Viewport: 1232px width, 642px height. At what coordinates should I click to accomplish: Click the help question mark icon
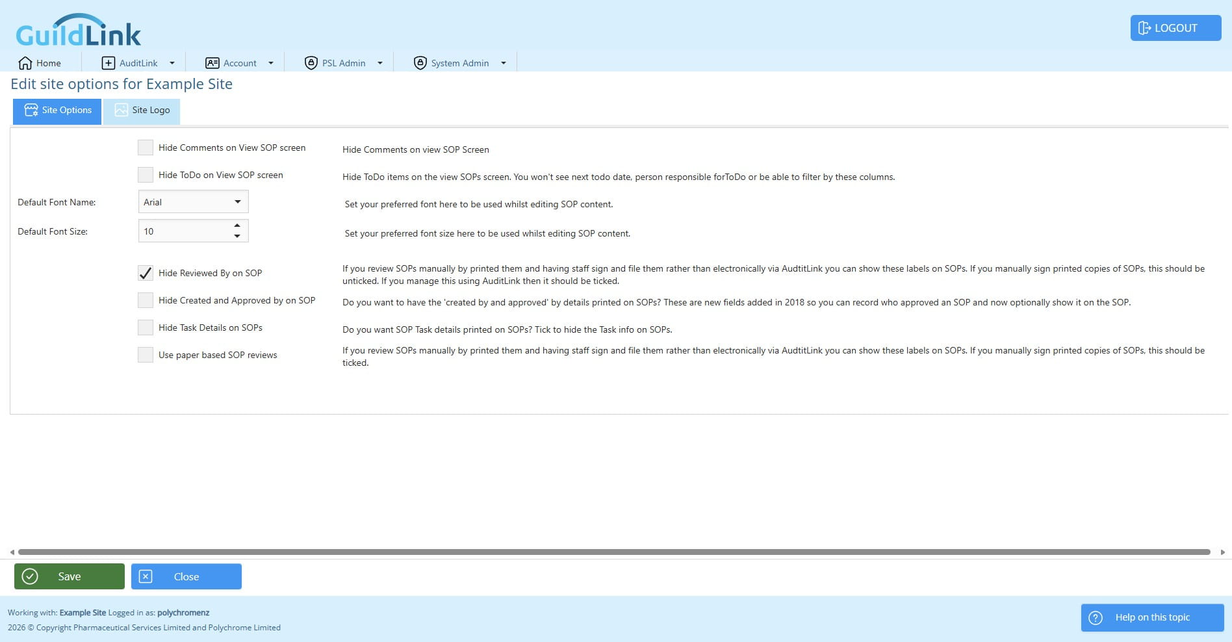click(x=1096, y=617)
